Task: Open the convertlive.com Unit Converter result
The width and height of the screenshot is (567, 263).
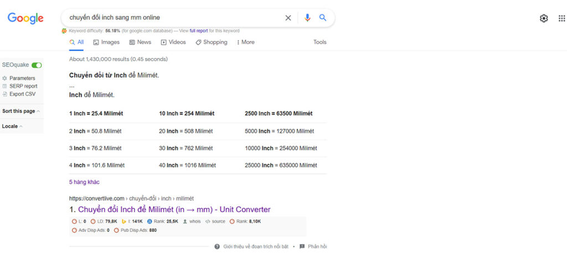Action: [x=174, y=209]
